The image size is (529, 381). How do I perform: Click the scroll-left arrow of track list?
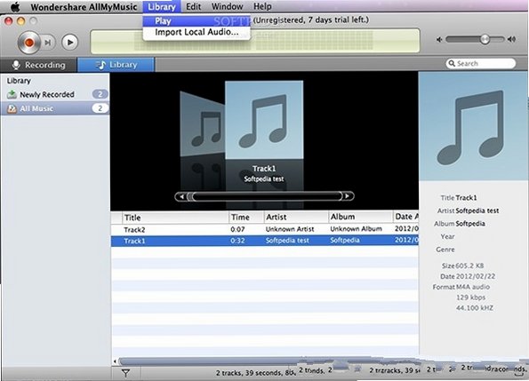(115, 361)
